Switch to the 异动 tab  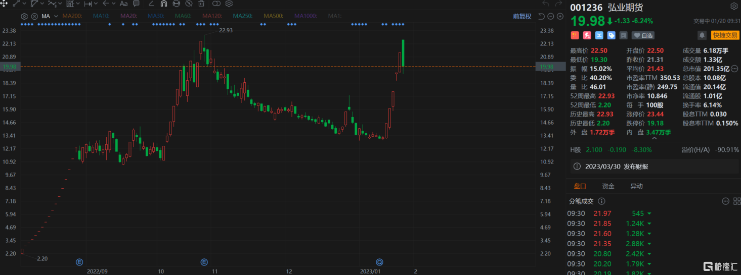(636, 186)
